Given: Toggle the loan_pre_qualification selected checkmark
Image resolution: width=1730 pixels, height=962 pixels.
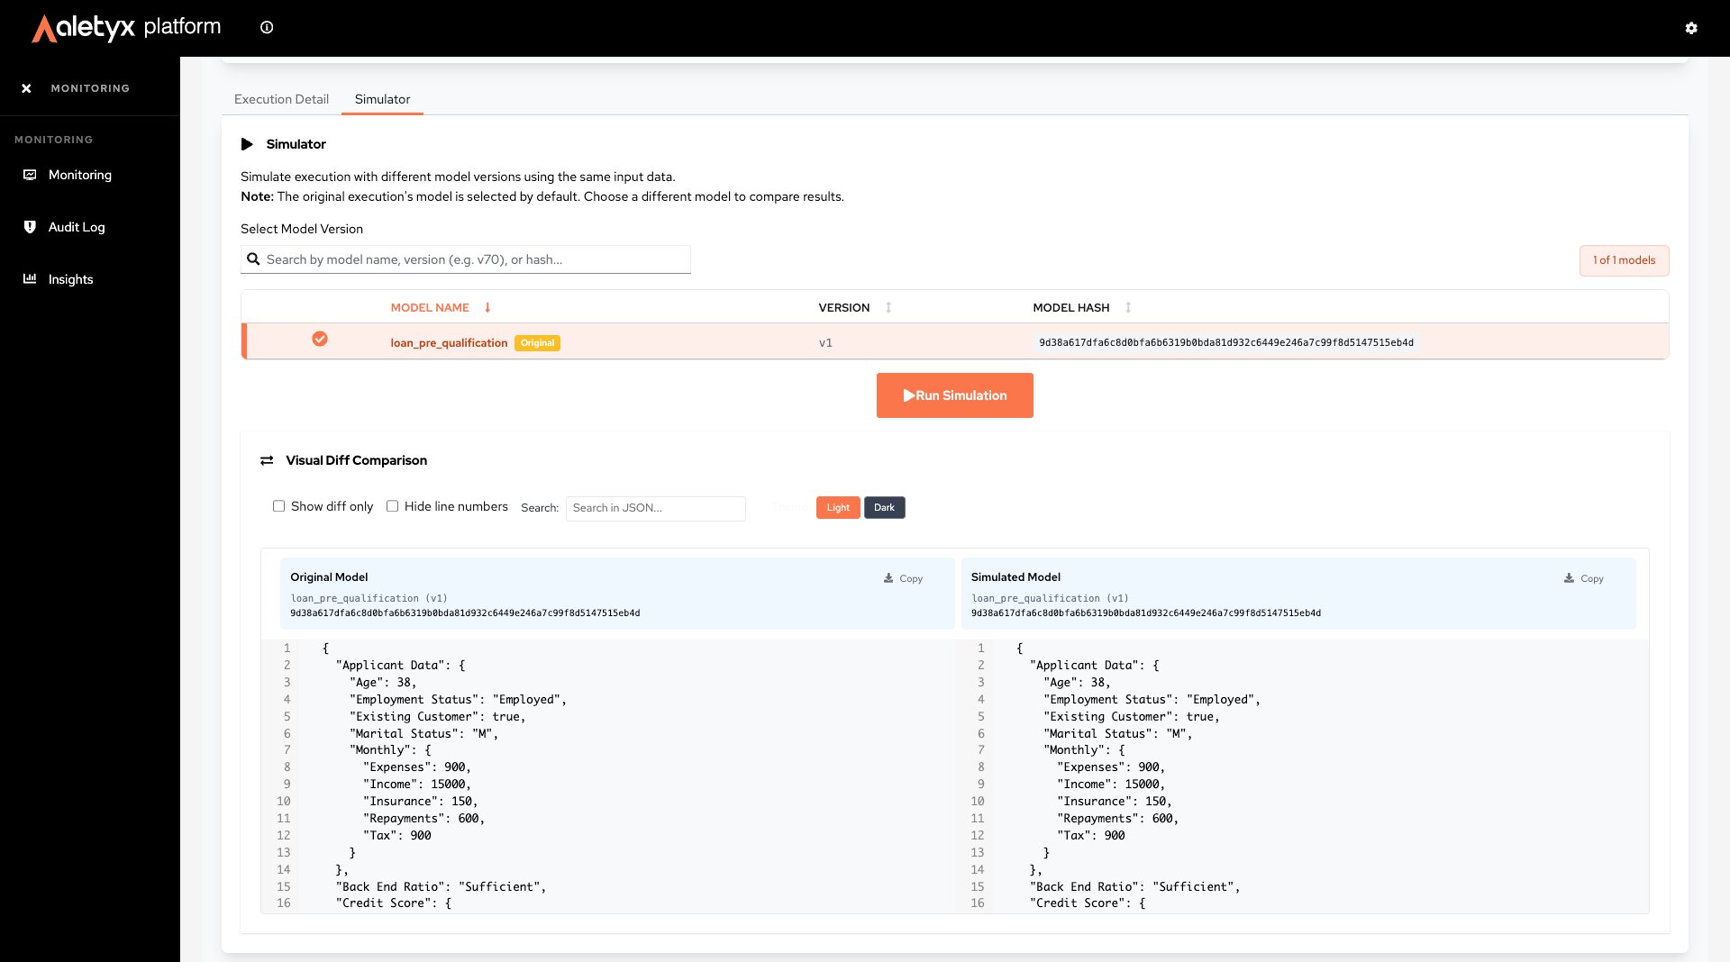Looking at the screenshot, I should (x=320, y=339).
